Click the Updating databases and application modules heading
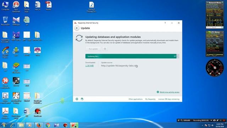 pyautogui.click(x=113, y=37)
